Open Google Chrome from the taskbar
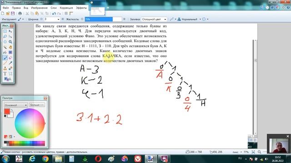 (x=45, y=159)
